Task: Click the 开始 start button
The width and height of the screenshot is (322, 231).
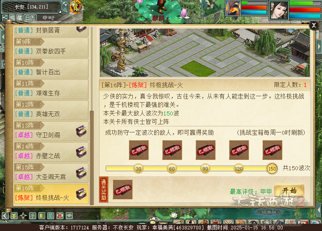Action: [x=289, y=191]
